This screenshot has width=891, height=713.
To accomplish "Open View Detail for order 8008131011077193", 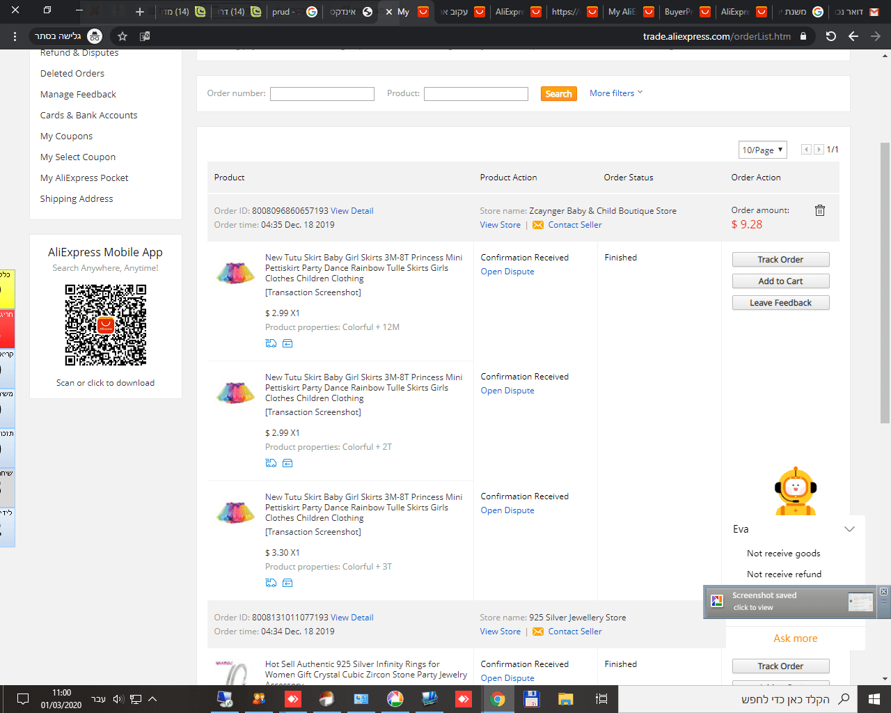I will (352, 618).
